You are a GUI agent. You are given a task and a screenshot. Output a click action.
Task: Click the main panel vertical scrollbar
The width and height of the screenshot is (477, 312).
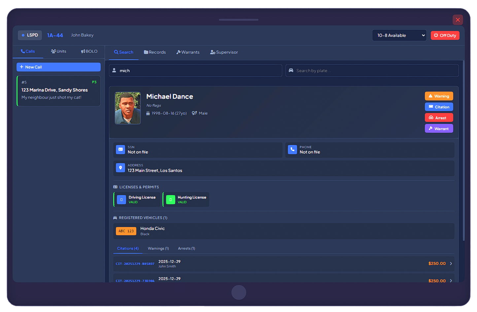(463, 151)
